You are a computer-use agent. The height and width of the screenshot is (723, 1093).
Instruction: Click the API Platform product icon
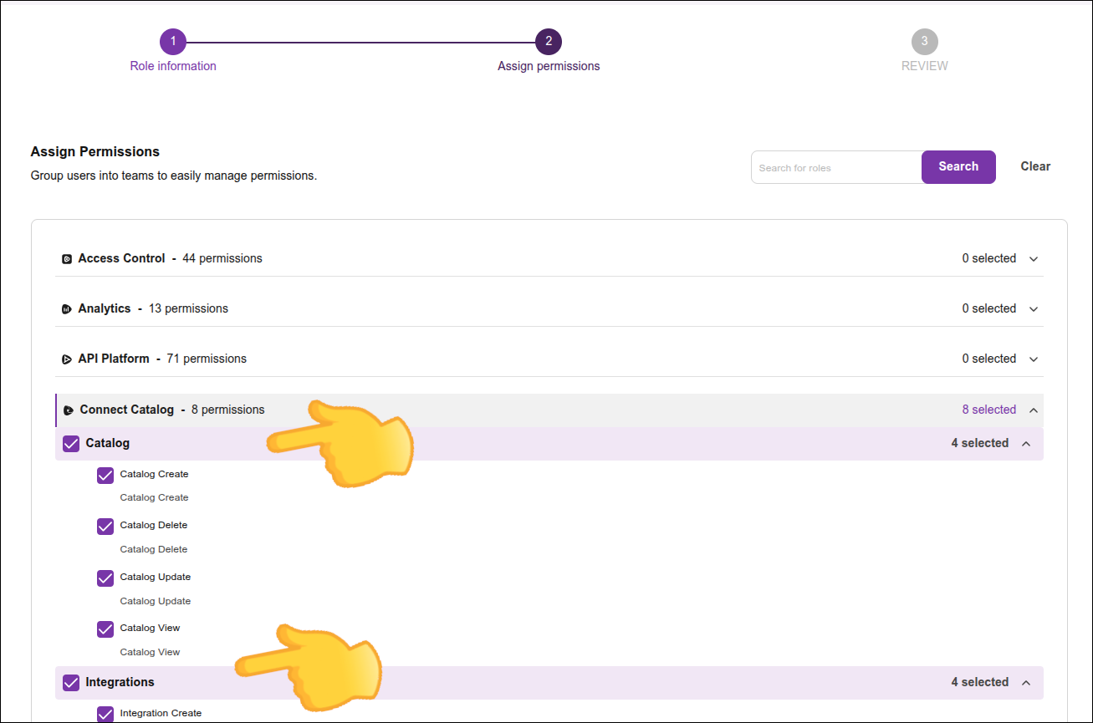click(67, 359)
